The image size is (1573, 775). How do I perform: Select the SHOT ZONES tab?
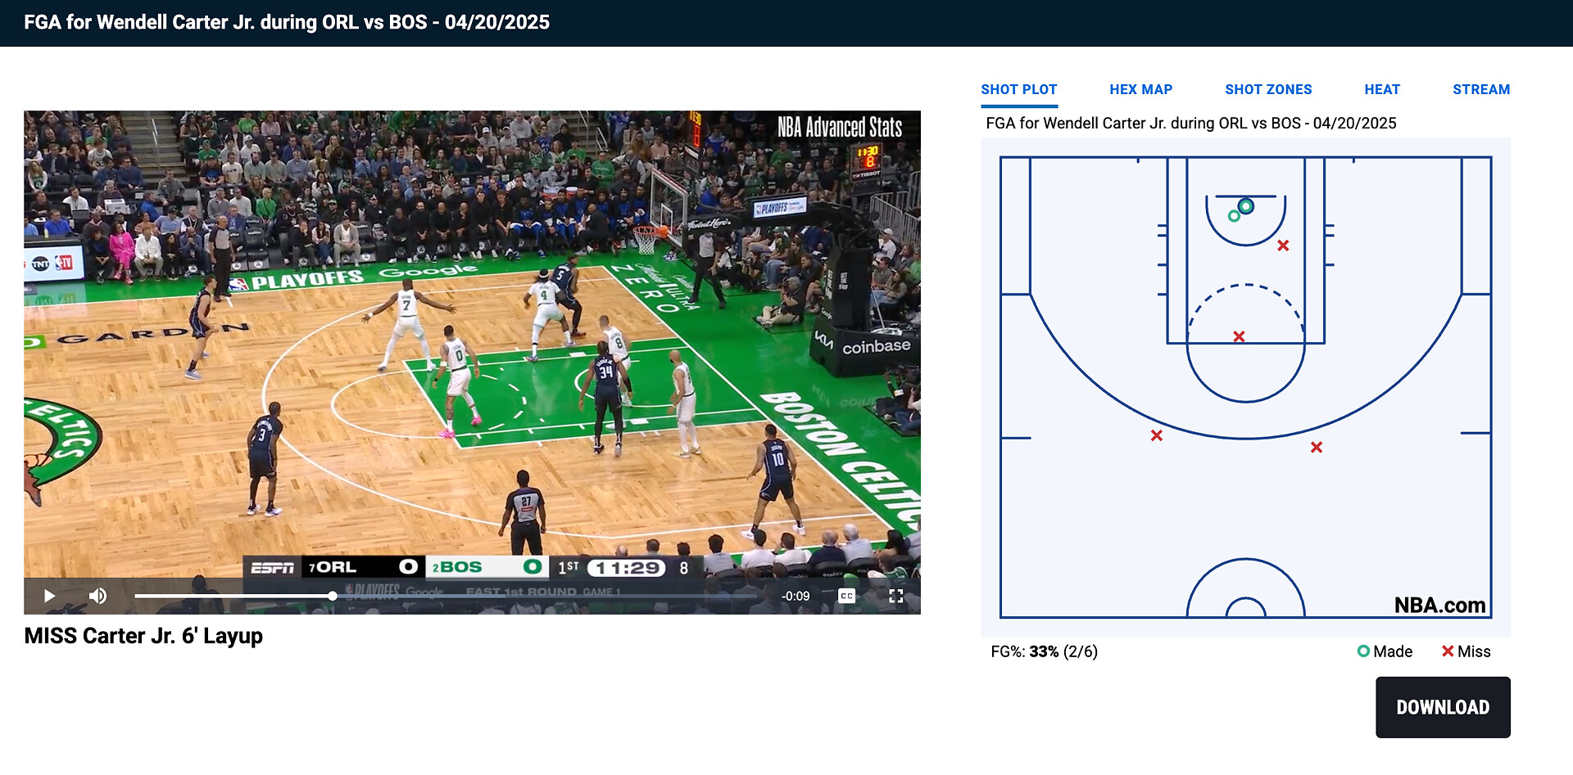coord(1268,90)
